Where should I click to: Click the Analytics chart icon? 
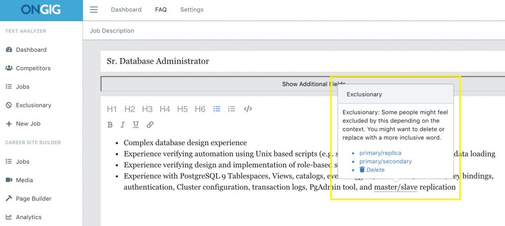9,217
